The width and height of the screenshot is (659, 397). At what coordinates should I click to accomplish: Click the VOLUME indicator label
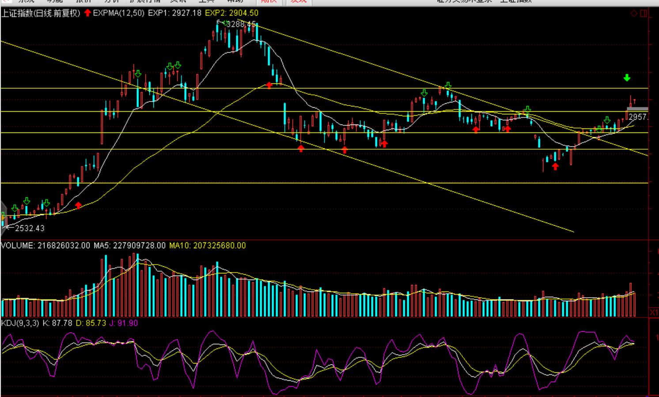(x=18, y=246)
